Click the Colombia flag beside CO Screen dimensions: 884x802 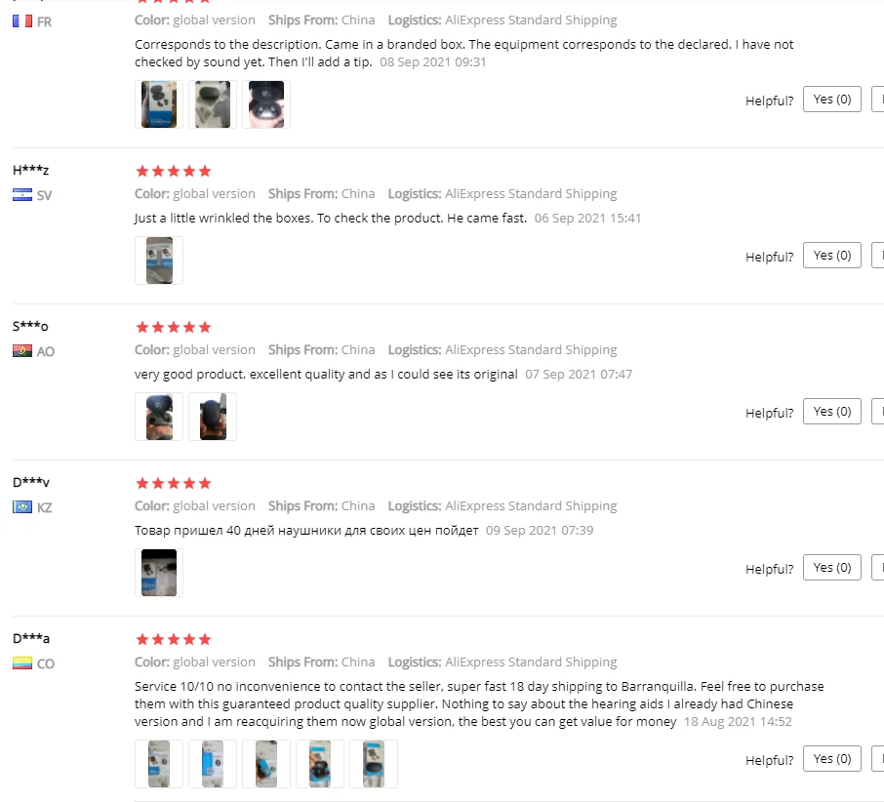[22, 663]
